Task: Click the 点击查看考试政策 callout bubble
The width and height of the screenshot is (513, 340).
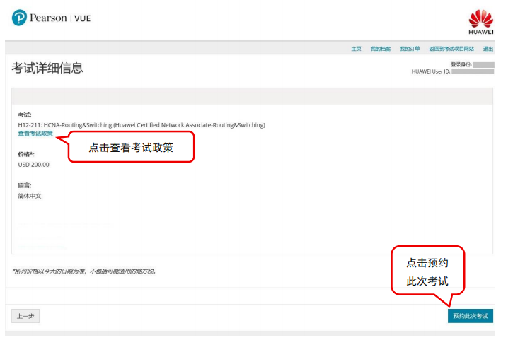Action: click(x=131, y=148)
